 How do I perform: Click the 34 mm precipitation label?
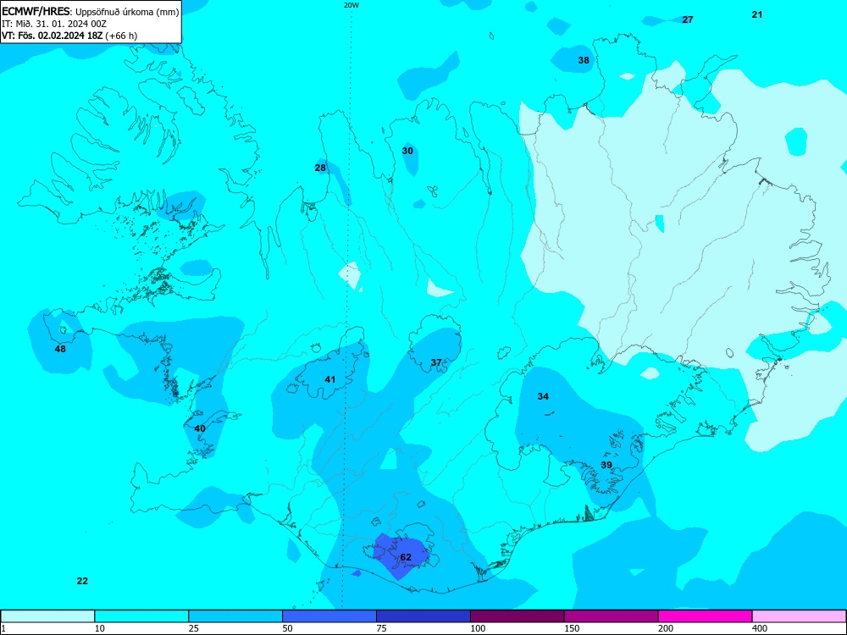click(x=543, y=396)
